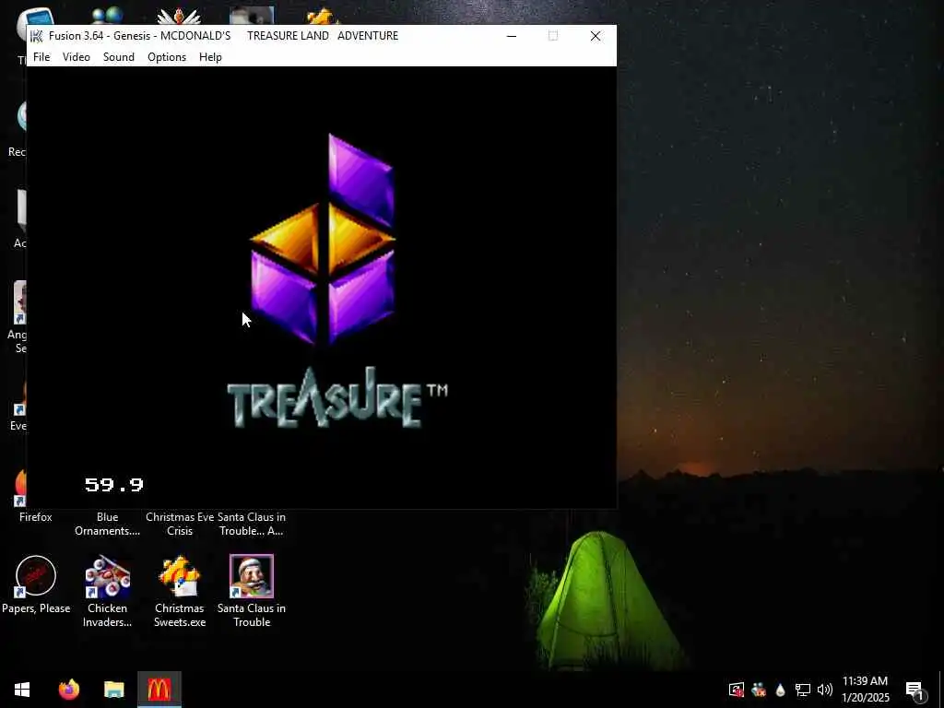Open the Sound menu in Fusion
This screenshot has height=708, width=944.
tap(119, 56)
